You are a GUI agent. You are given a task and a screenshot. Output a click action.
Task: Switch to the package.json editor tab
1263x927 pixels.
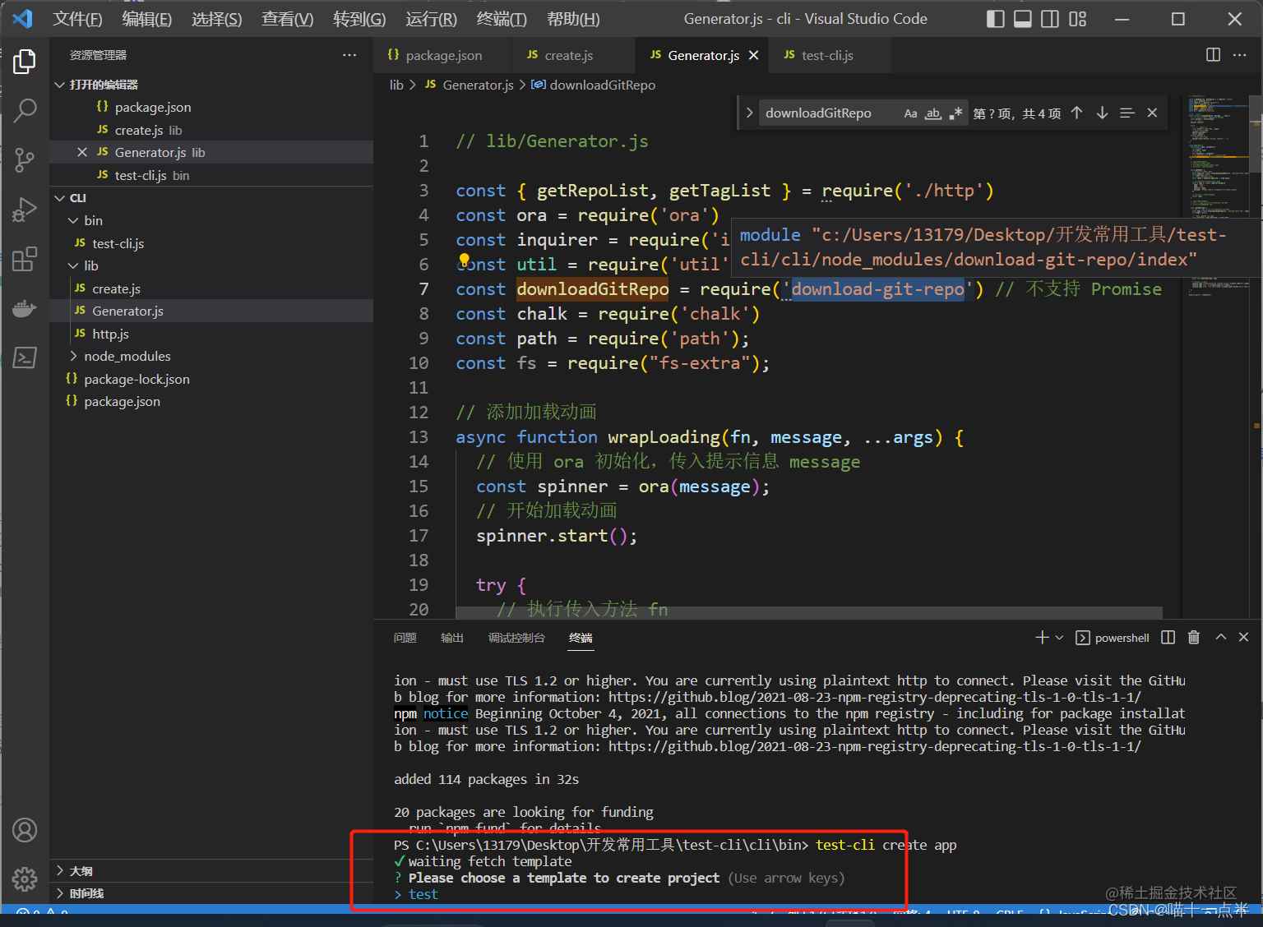click(443, 55)
